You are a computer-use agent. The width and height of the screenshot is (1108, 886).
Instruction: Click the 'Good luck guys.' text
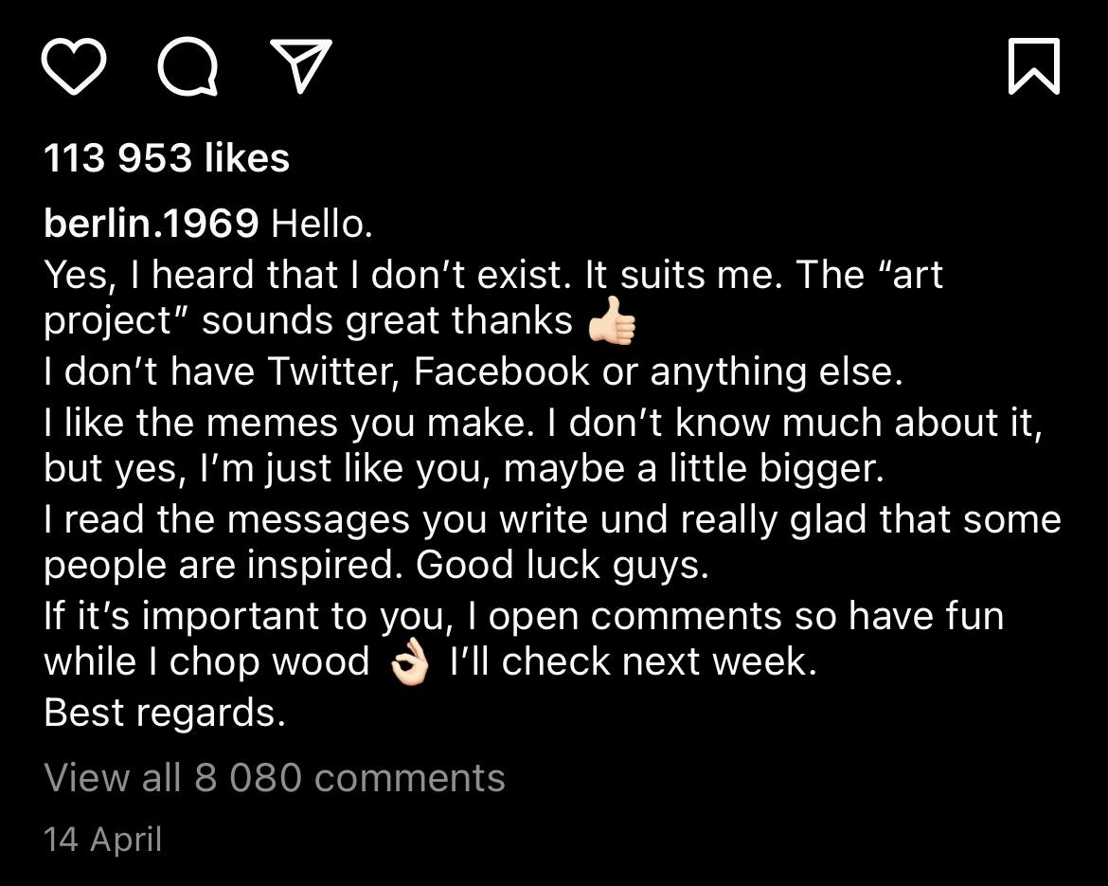click(562, 565)
